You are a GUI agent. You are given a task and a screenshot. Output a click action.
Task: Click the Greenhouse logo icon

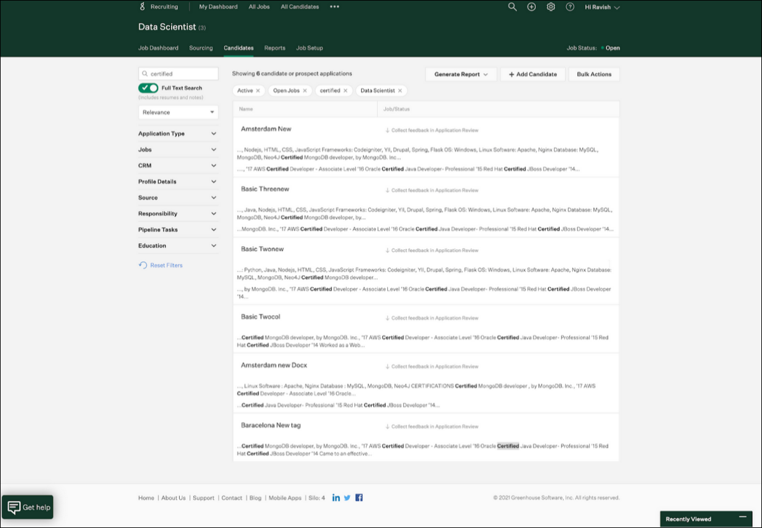[142, 7]
